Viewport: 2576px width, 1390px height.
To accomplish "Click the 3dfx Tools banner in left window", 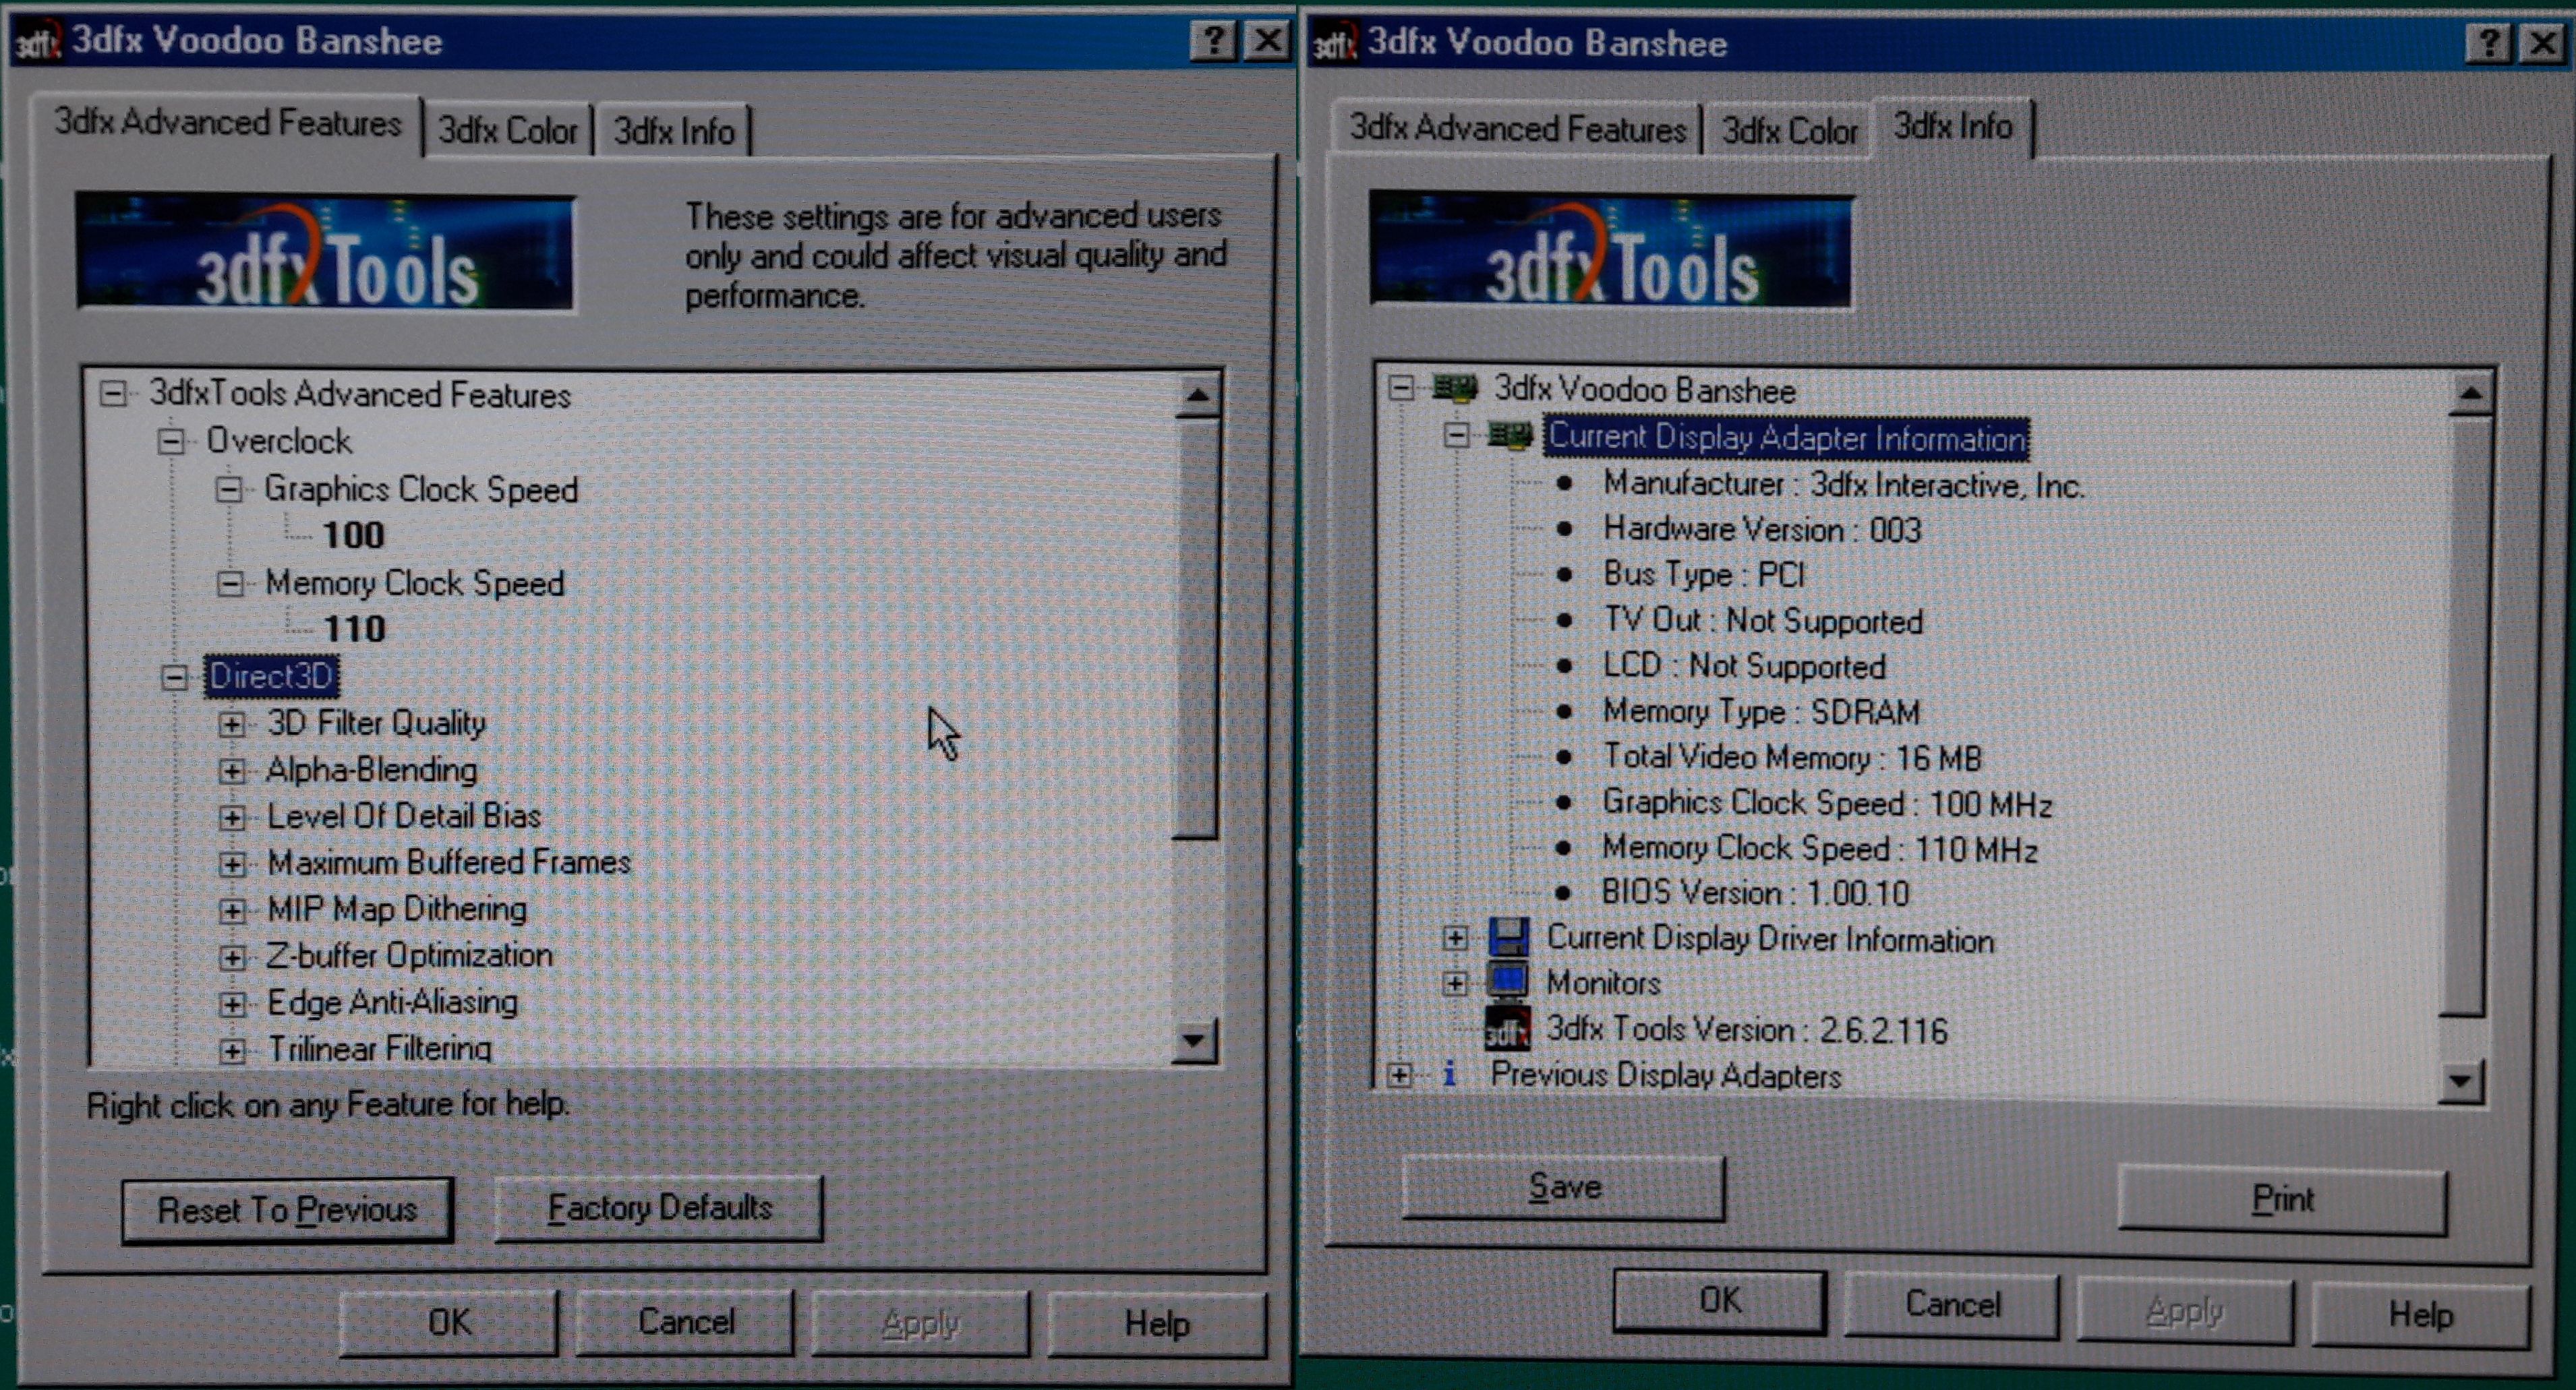I will click(x=326, y=253).
